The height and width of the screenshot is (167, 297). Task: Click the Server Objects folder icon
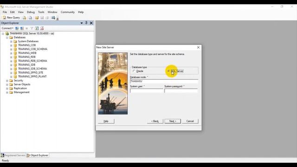point(11,84)
